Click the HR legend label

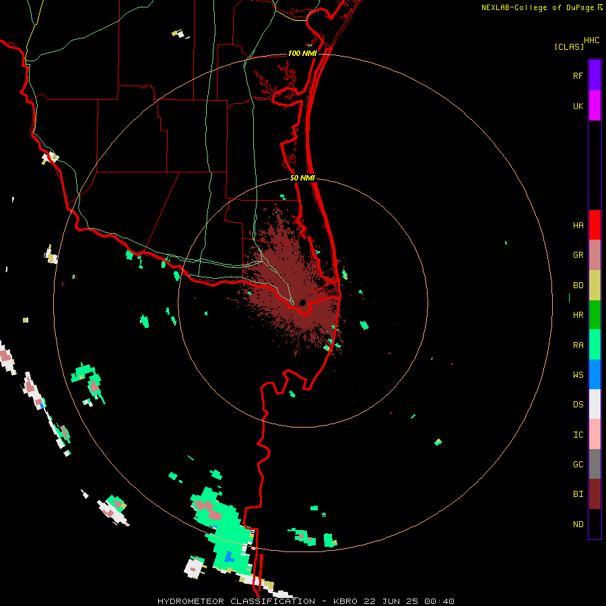pos(578,315)
